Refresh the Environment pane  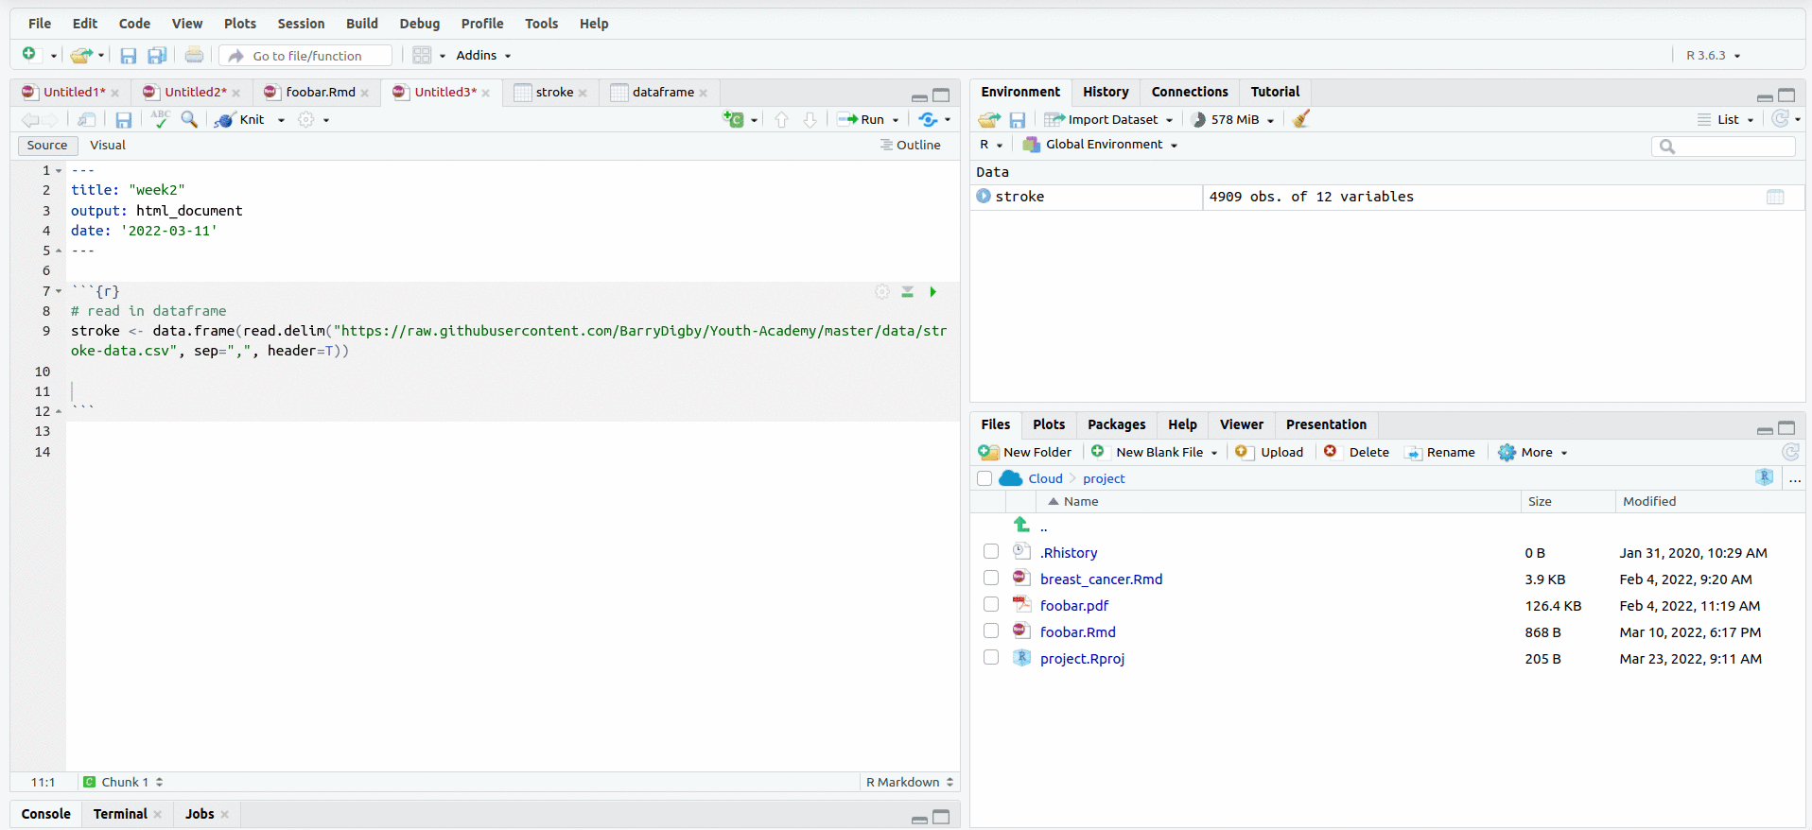point(1781,118)
